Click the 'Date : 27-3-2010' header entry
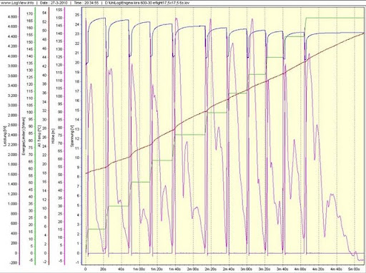 pyautogui.click(x=54, y=3)
